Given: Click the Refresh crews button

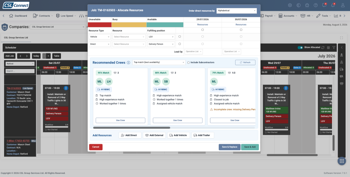Looking at the screenshot, I should [x=245, y=62].
